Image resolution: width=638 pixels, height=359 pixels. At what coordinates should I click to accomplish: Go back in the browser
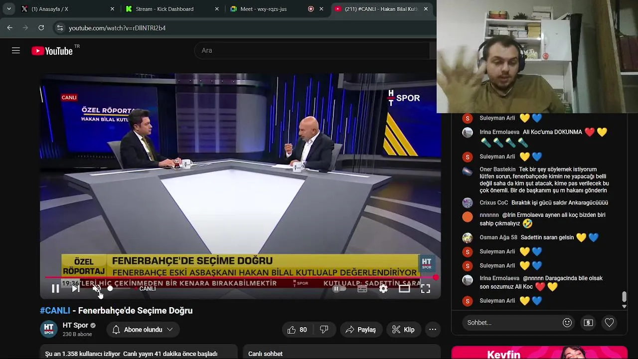point(9,28)
